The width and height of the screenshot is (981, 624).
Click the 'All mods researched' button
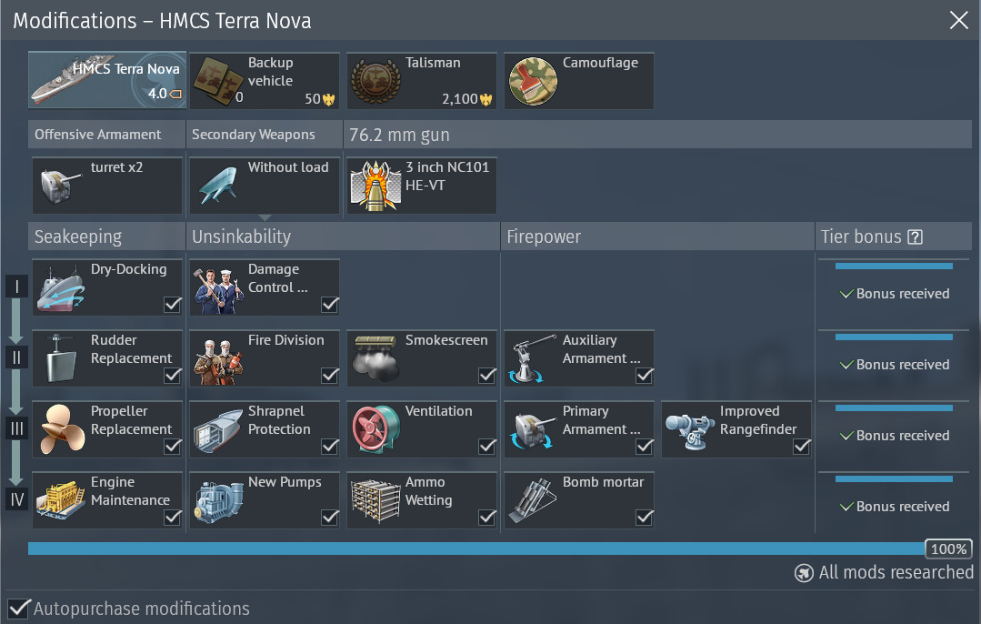point(884,572)
